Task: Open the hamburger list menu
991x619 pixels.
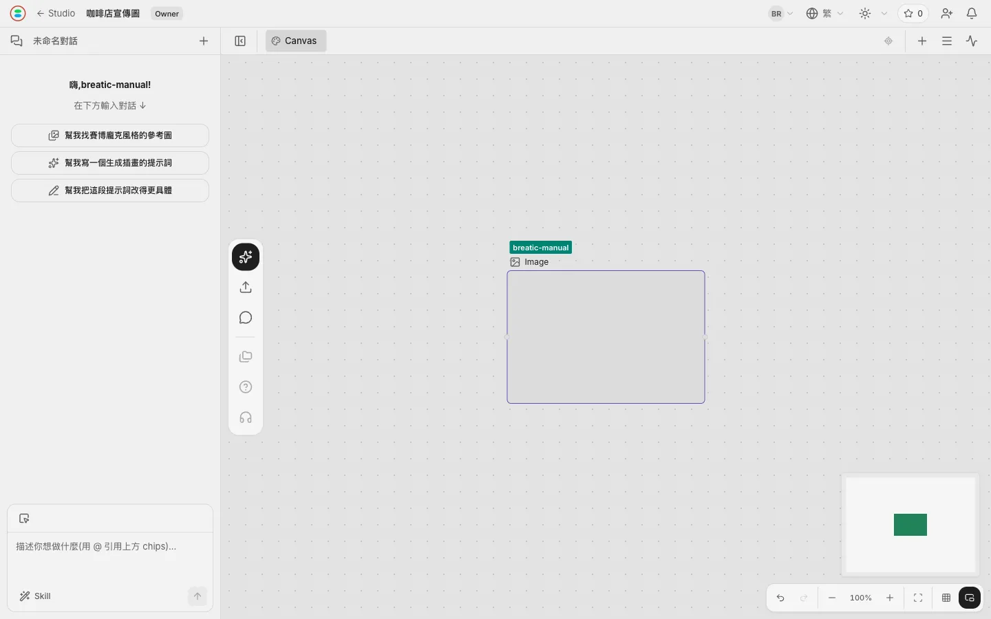Action: [947, 41]
